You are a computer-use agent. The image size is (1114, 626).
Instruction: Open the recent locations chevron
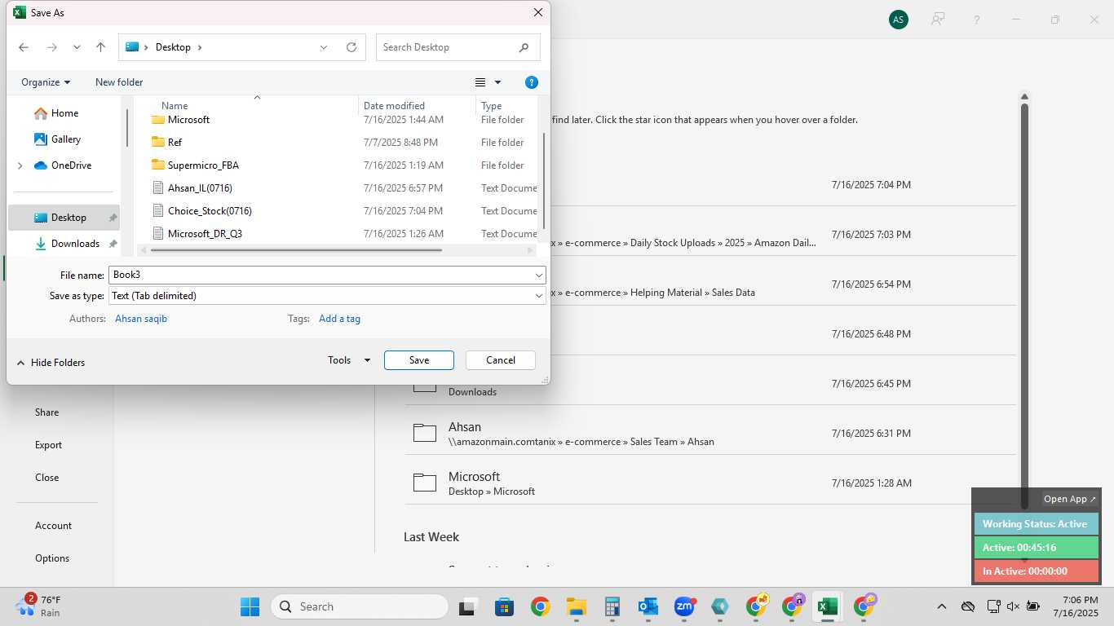point(77,47)
